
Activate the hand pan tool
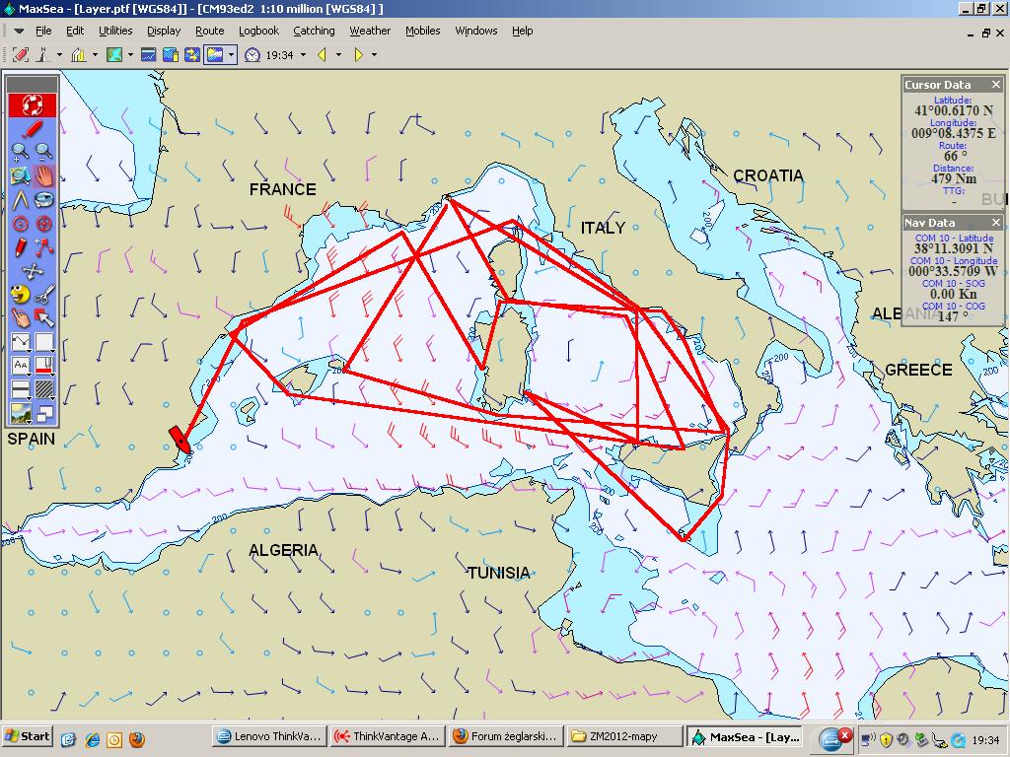[43, 175]
